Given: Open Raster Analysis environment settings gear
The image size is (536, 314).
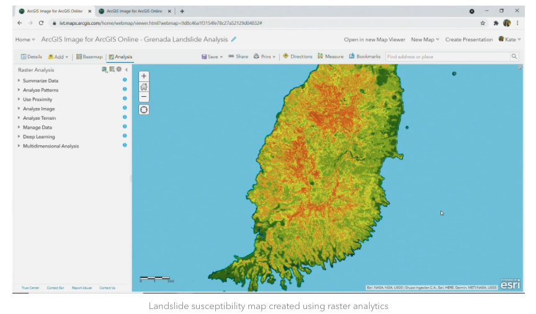Looking at the screenshot, I should click(119, 70).
